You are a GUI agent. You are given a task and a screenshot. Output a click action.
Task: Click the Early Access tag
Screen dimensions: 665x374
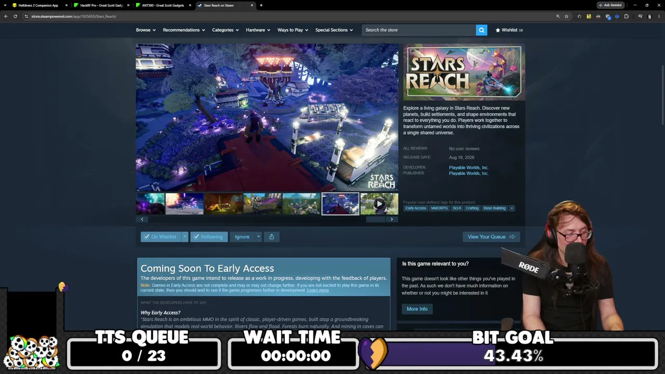click(x=416, y=208)
